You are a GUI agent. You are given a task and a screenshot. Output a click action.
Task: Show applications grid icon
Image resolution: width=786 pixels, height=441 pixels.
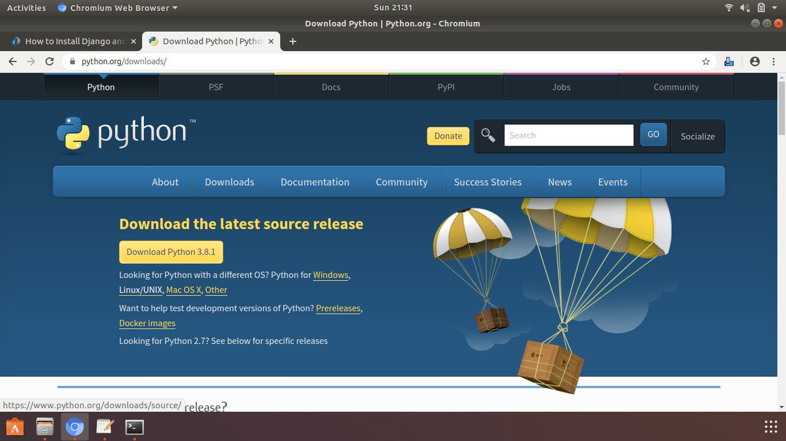pos(771,427)
